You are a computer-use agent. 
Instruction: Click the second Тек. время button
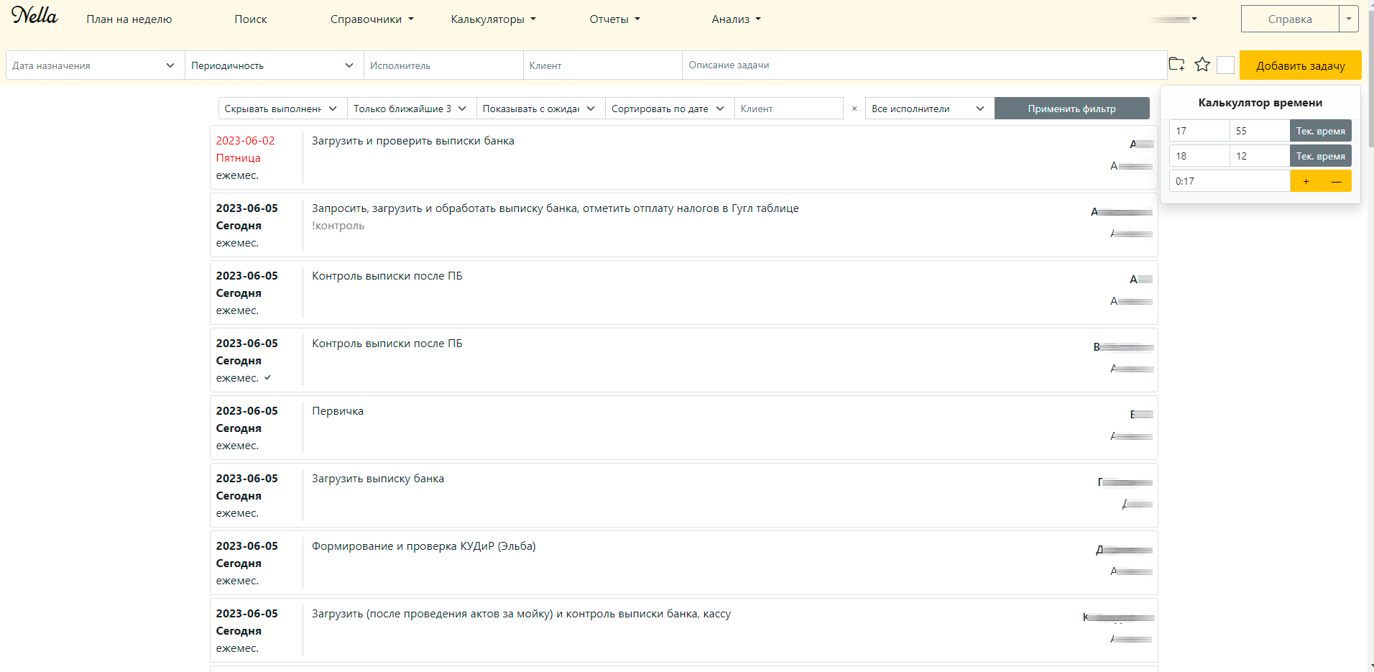pyautogui.click(x=1320, y=156)
